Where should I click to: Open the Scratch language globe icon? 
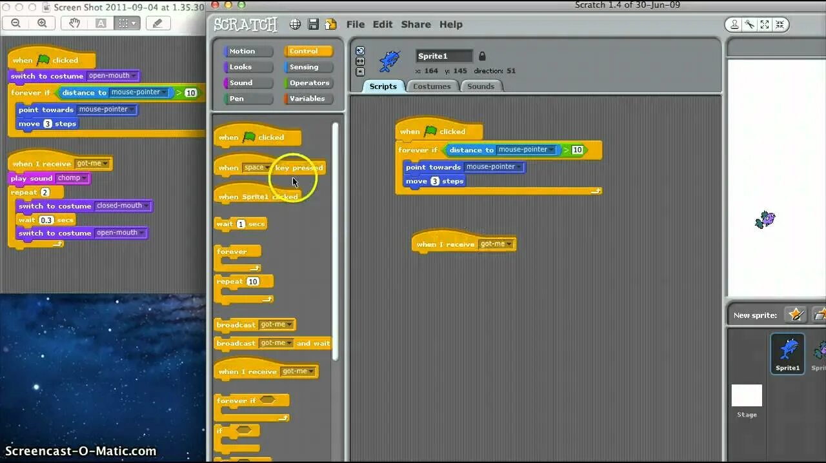click(295, 25)
